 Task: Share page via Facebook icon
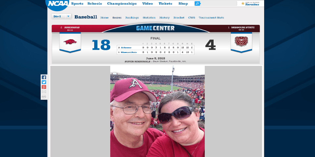(44, 77)
